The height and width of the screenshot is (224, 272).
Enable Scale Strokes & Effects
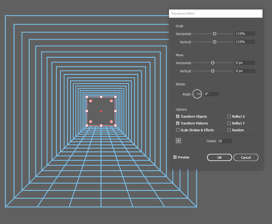point(178,130)
